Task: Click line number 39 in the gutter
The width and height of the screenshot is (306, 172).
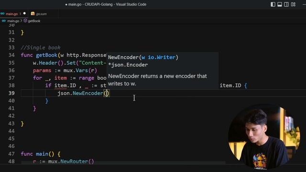Action: point(11,93)
